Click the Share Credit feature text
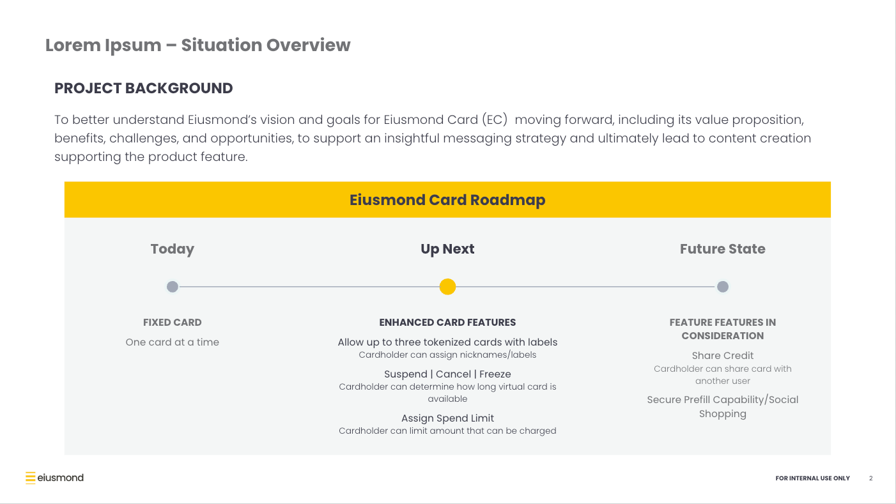 pos(722,356)
